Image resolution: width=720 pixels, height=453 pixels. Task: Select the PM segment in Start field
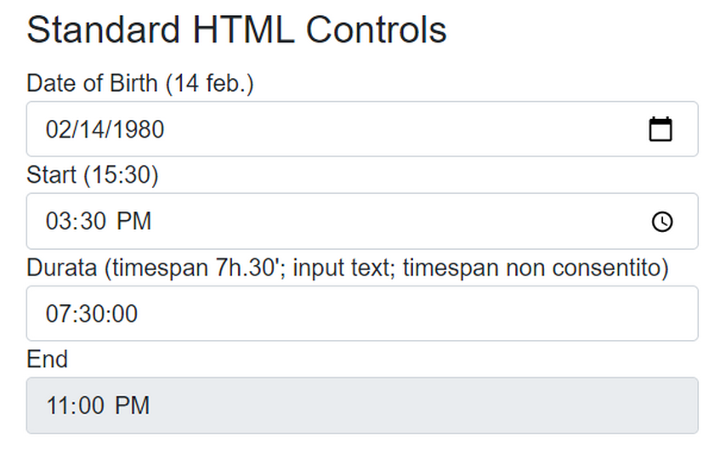tap(133, 221)
